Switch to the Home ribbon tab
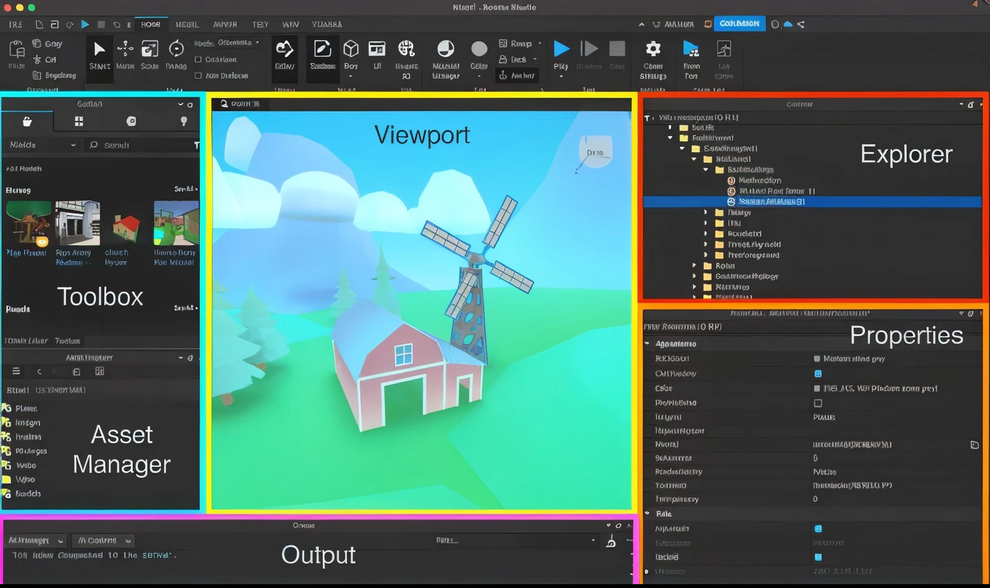The width and height of the screenshot is (990, 588). [151, 24]
